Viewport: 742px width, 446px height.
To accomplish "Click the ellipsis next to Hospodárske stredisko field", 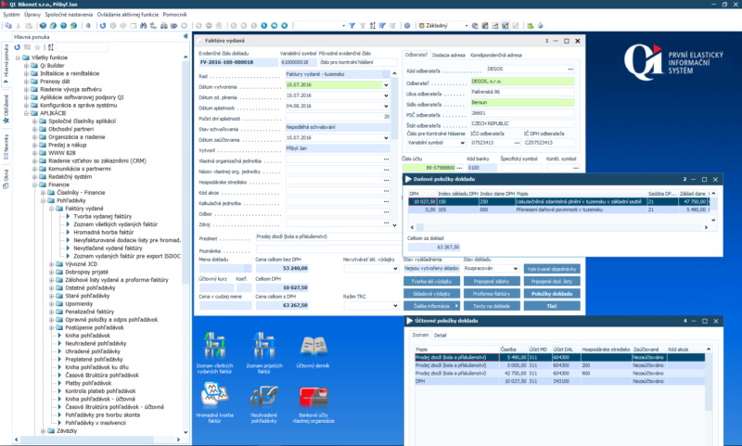I will (386, 181).
